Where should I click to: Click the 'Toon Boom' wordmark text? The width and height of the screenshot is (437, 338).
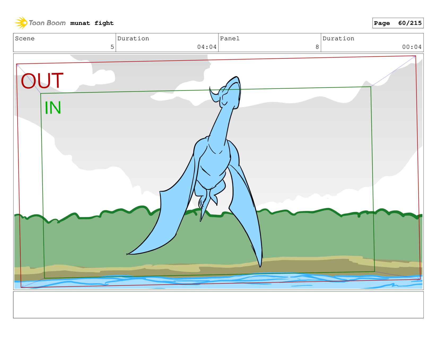point(47,23)
